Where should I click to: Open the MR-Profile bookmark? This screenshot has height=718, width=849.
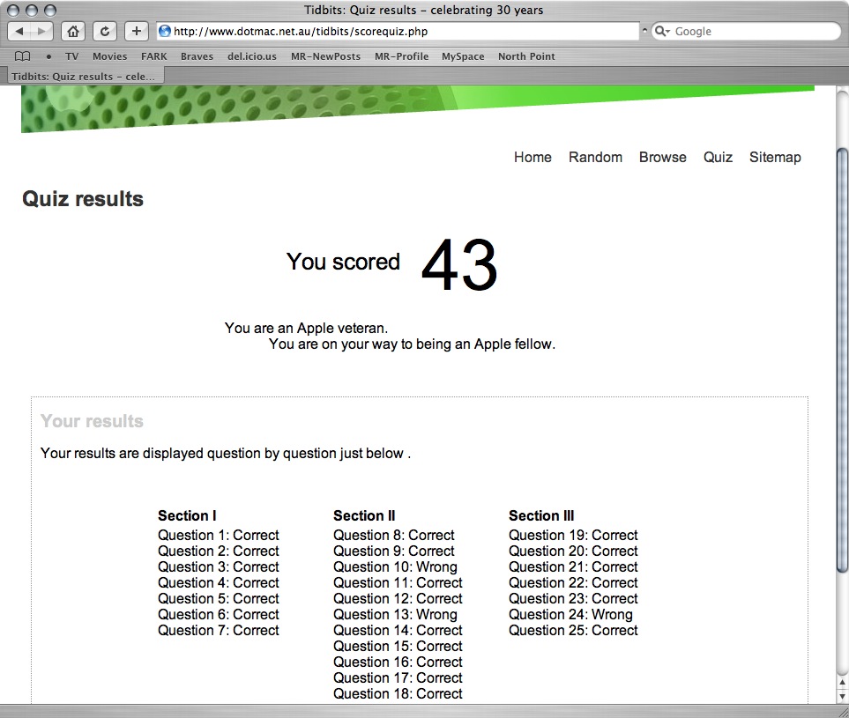point(402,56)
